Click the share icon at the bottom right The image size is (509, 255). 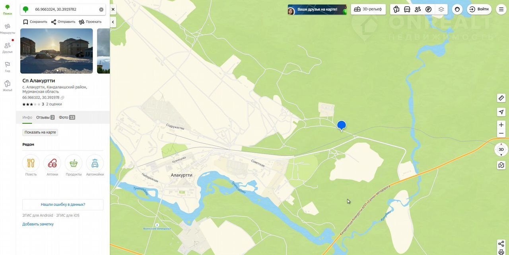(501, 243)
